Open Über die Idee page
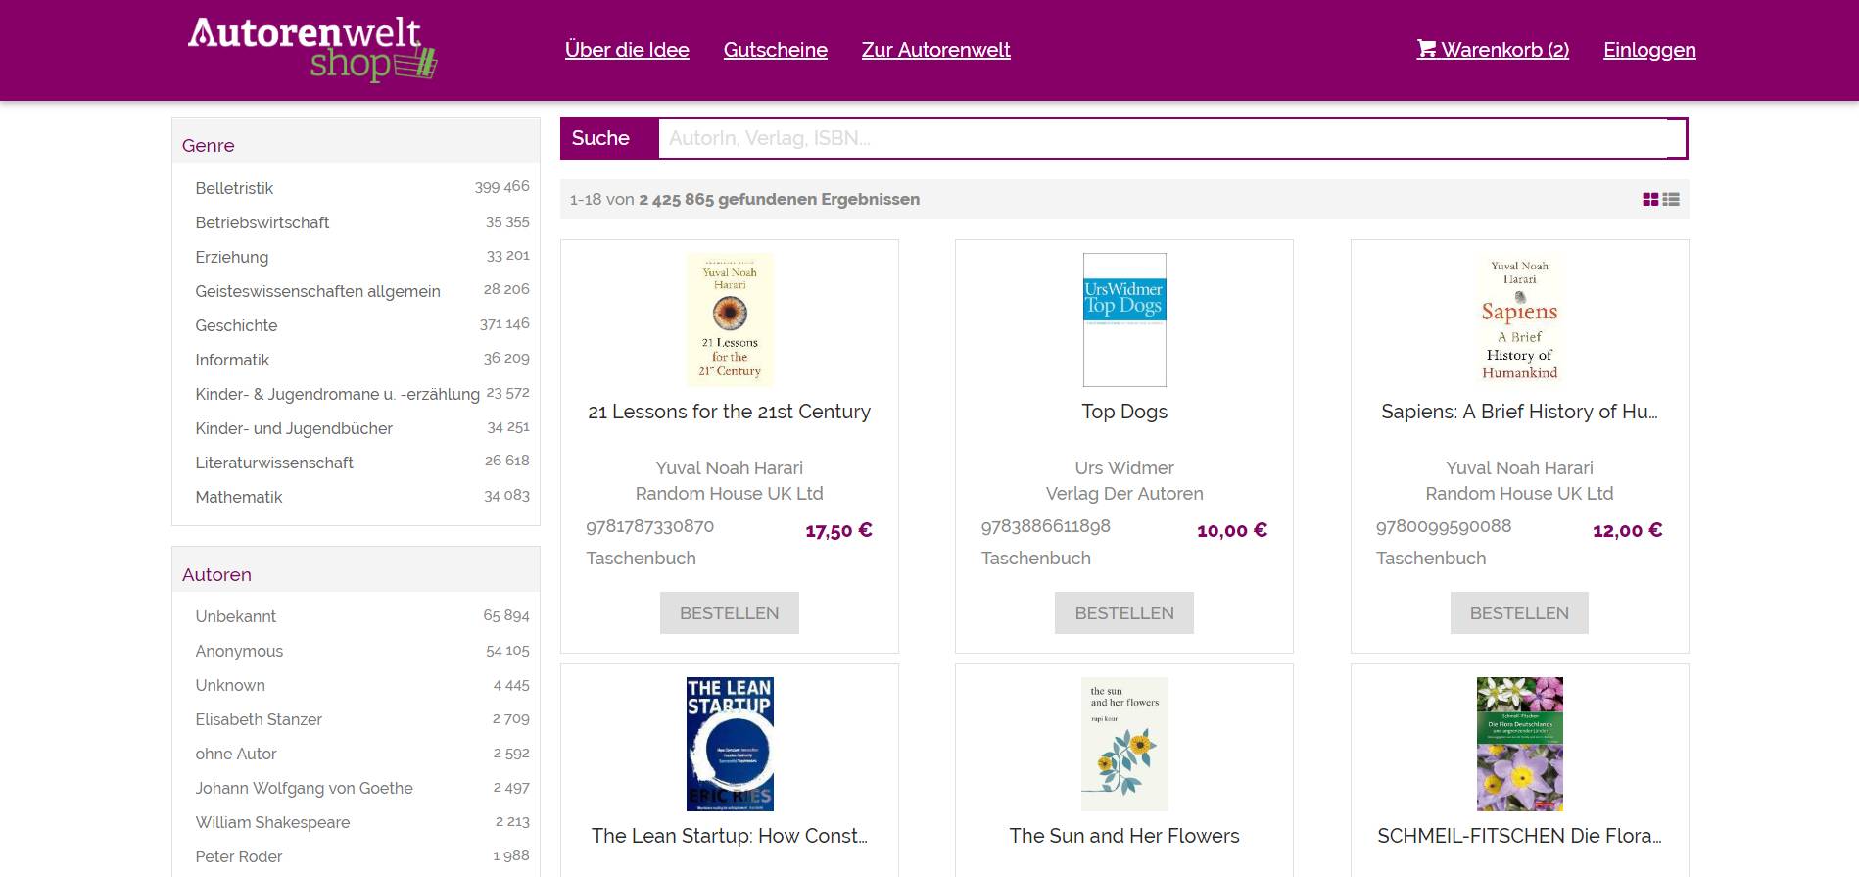1859x877 pixels. [x=627, y=50]
